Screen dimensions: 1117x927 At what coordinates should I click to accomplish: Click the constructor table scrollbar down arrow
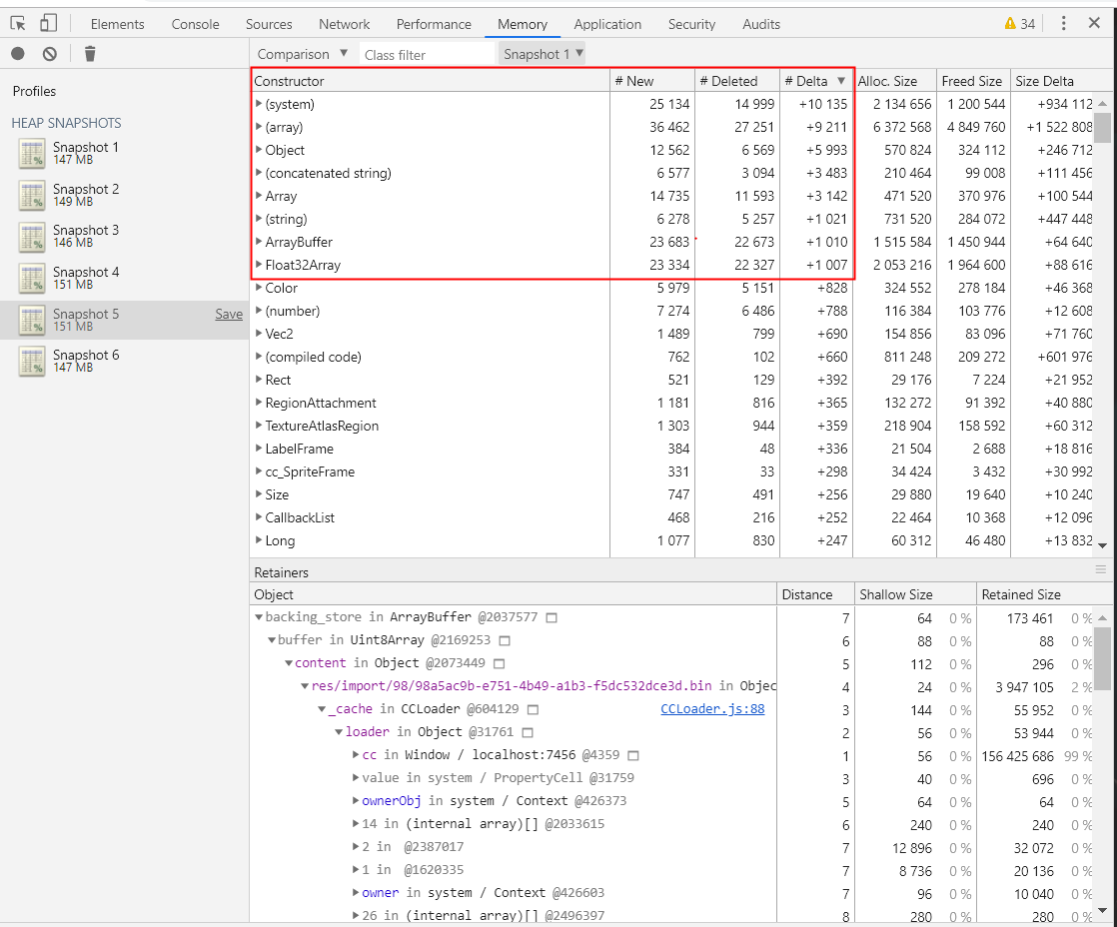[1103, 546]
